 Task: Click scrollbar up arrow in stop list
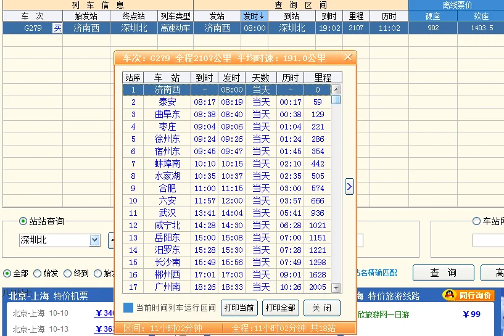336,89
